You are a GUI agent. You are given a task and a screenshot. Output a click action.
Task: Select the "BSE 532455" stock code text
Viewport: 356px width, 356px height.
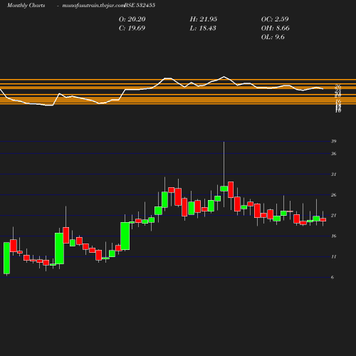[x=140, y=5]
